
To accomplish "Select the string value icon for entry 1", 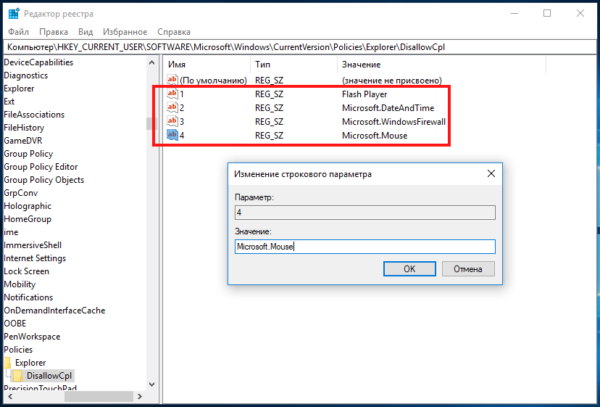I will [172, 94].
